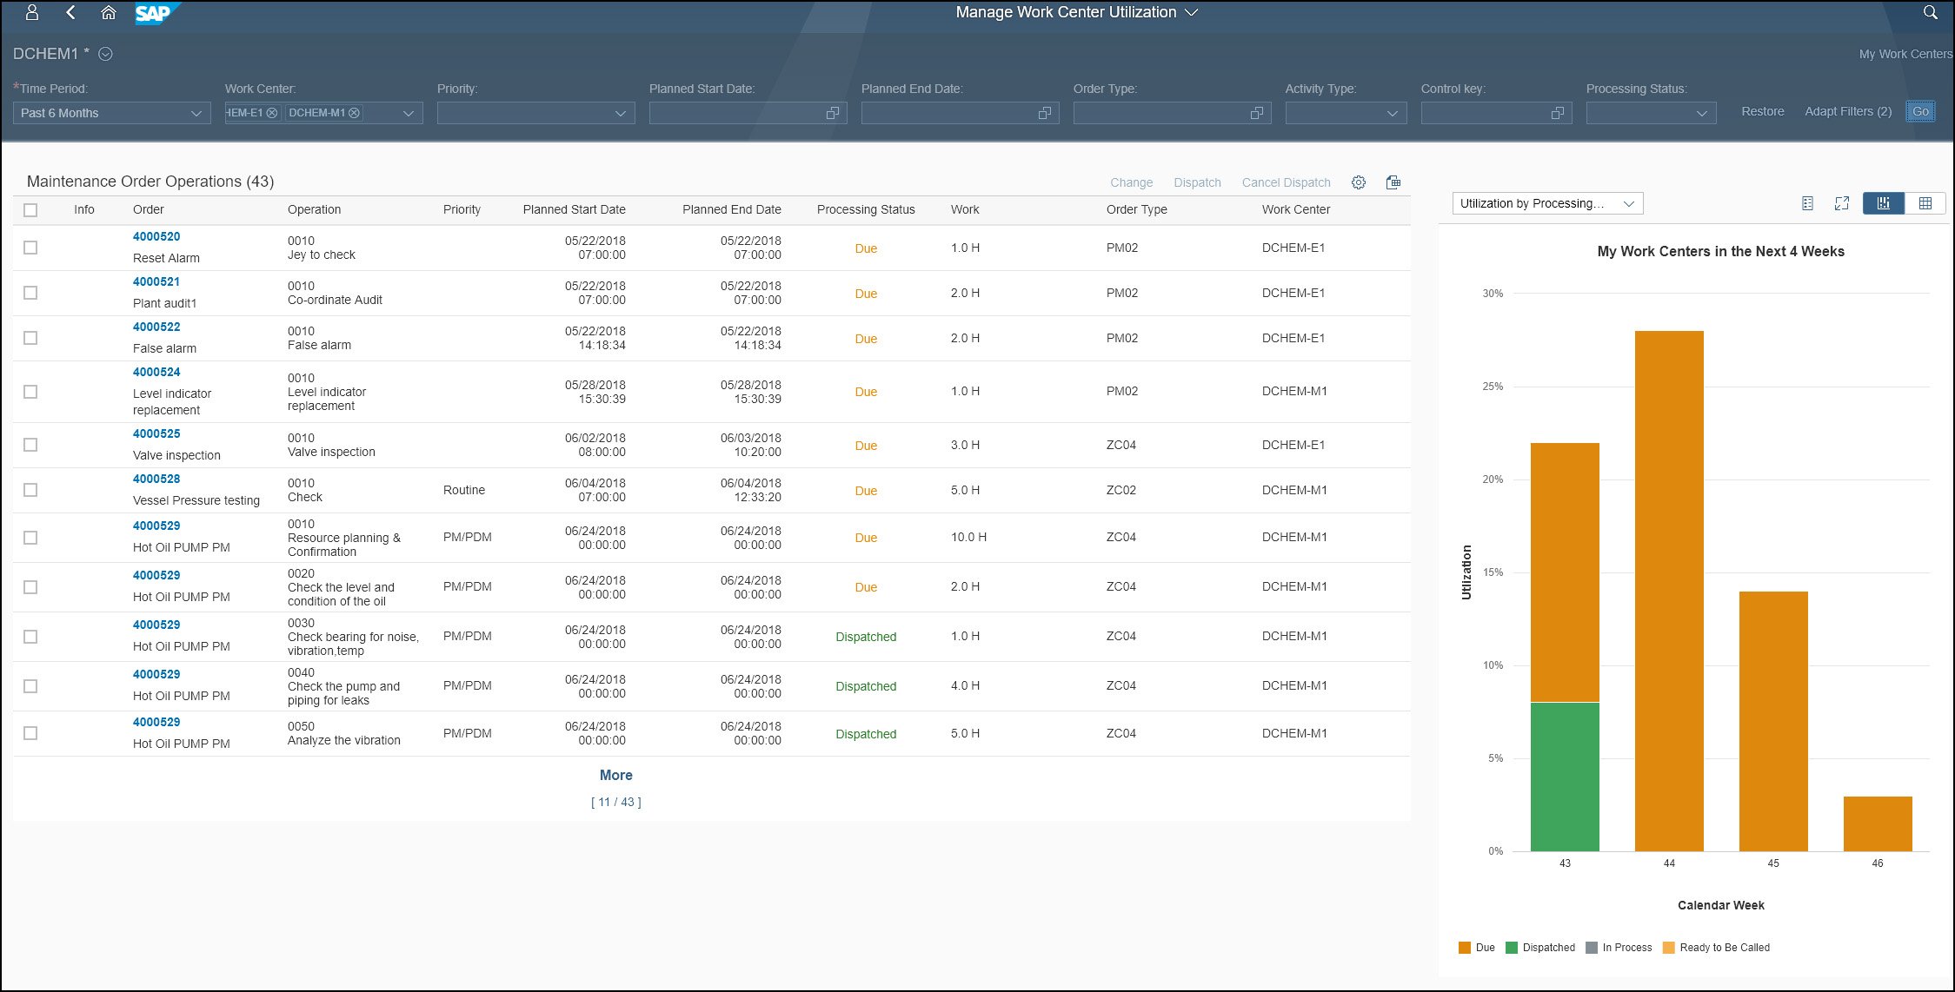Enable select-all checkbox in table header

[x=34, y=208]
